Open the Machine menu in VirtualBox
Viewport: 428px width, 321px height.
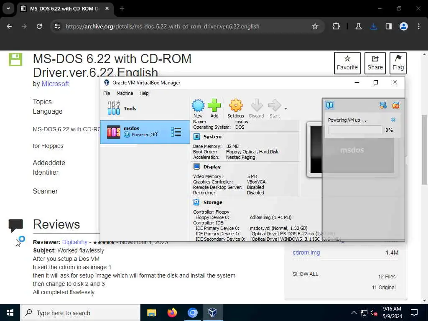(125, 93)
